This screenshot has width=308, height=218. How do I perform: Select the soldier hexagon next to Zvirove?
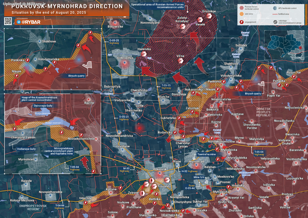coord(142,193)
